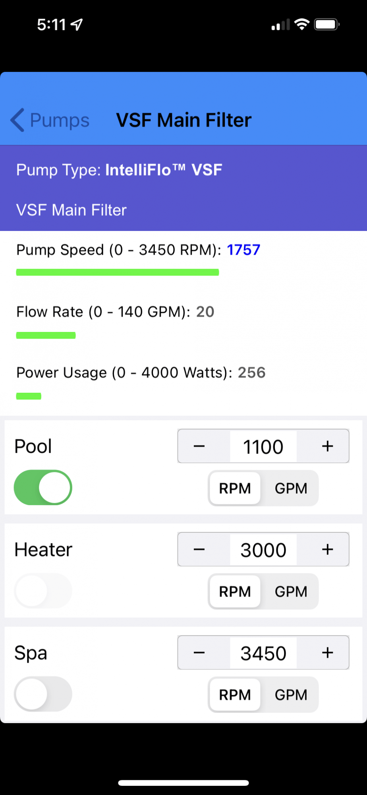The height and width of the screenshot is (795, 367).
Task: Switch Spa units to GPM
Action: [291, 695]
